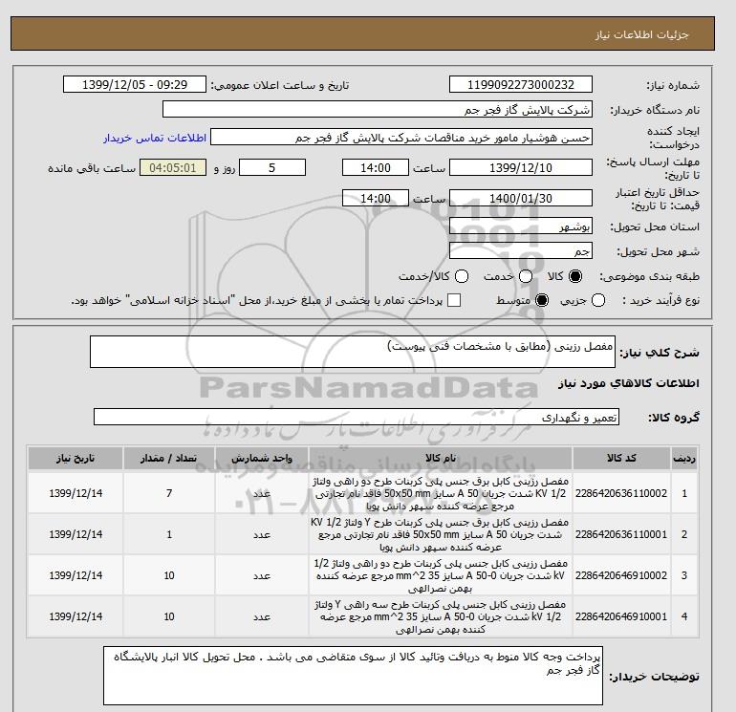The image size is (736, 712).
Task: Click the تاریخ نیاز column header
Action: (76, 459)
